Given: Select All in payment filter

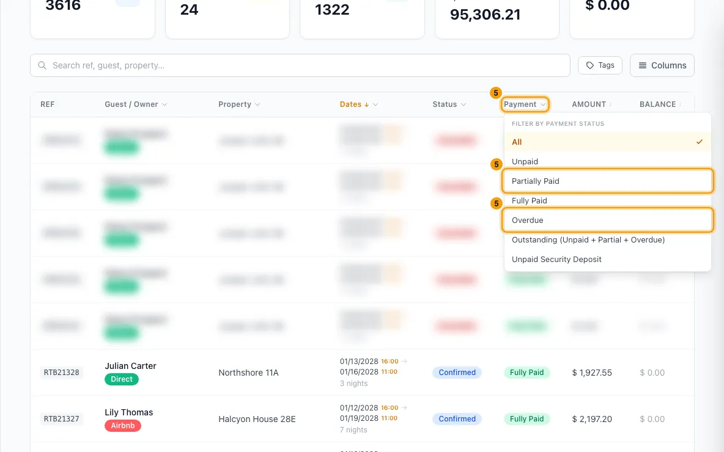Looking at the screenshot, I should (607, 142).
